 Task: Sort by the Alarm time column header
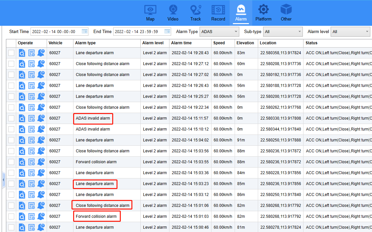(x=190, y=43)
